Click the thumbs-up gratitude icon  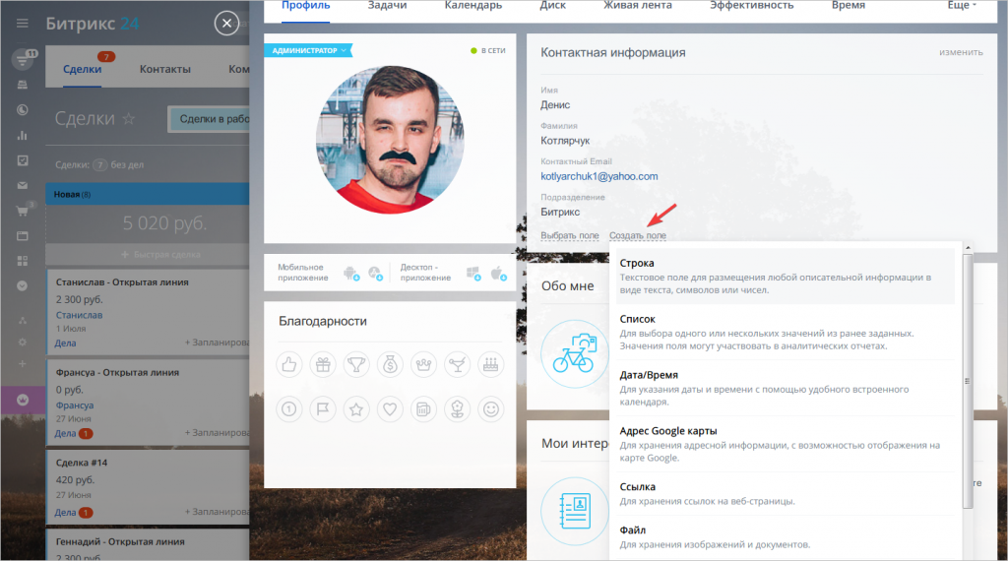pyautogui.click(x=289, y=364)
